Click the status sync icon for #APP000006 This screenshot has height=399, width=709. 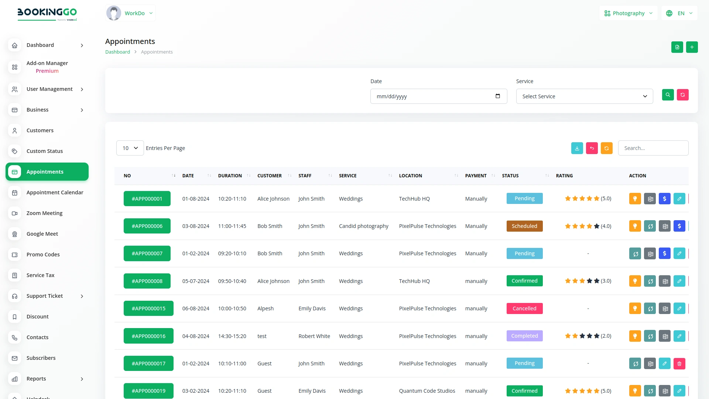650,226
